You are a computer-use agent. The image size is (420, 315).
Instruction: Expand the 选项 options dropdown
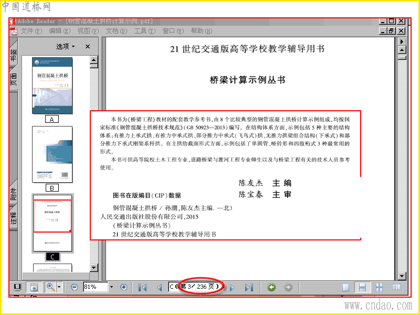pyautogui.click(x=65, y=47)
